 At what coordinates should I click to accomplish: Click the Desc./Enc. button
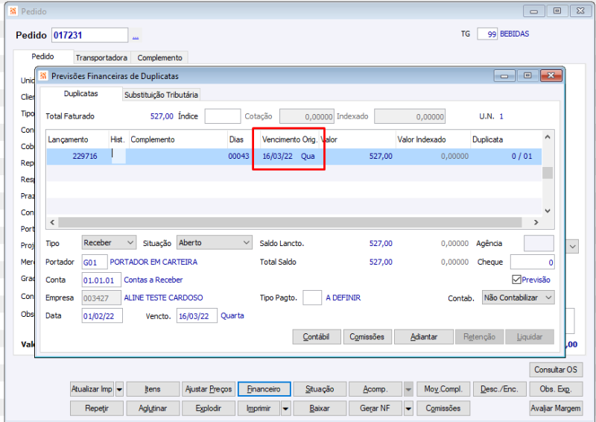(x=499, y=389)
